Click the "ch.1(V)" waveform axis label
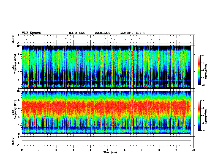218x168 pixels. pyautogui.click(x=13, y=39)
